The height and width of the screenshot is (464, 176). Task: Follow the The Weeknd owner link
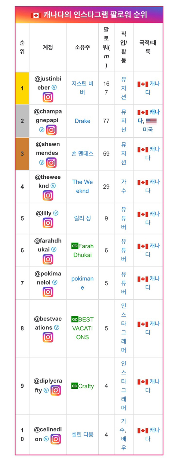click(x=82, y=186)
